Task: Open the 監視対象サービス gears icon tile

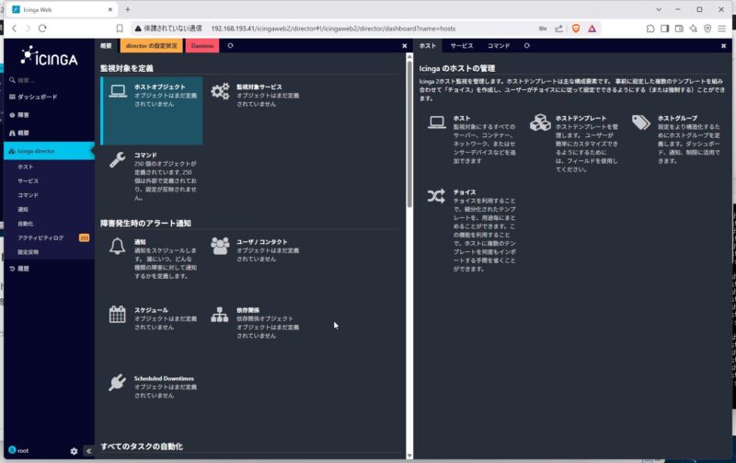Action: click(220, 90)
